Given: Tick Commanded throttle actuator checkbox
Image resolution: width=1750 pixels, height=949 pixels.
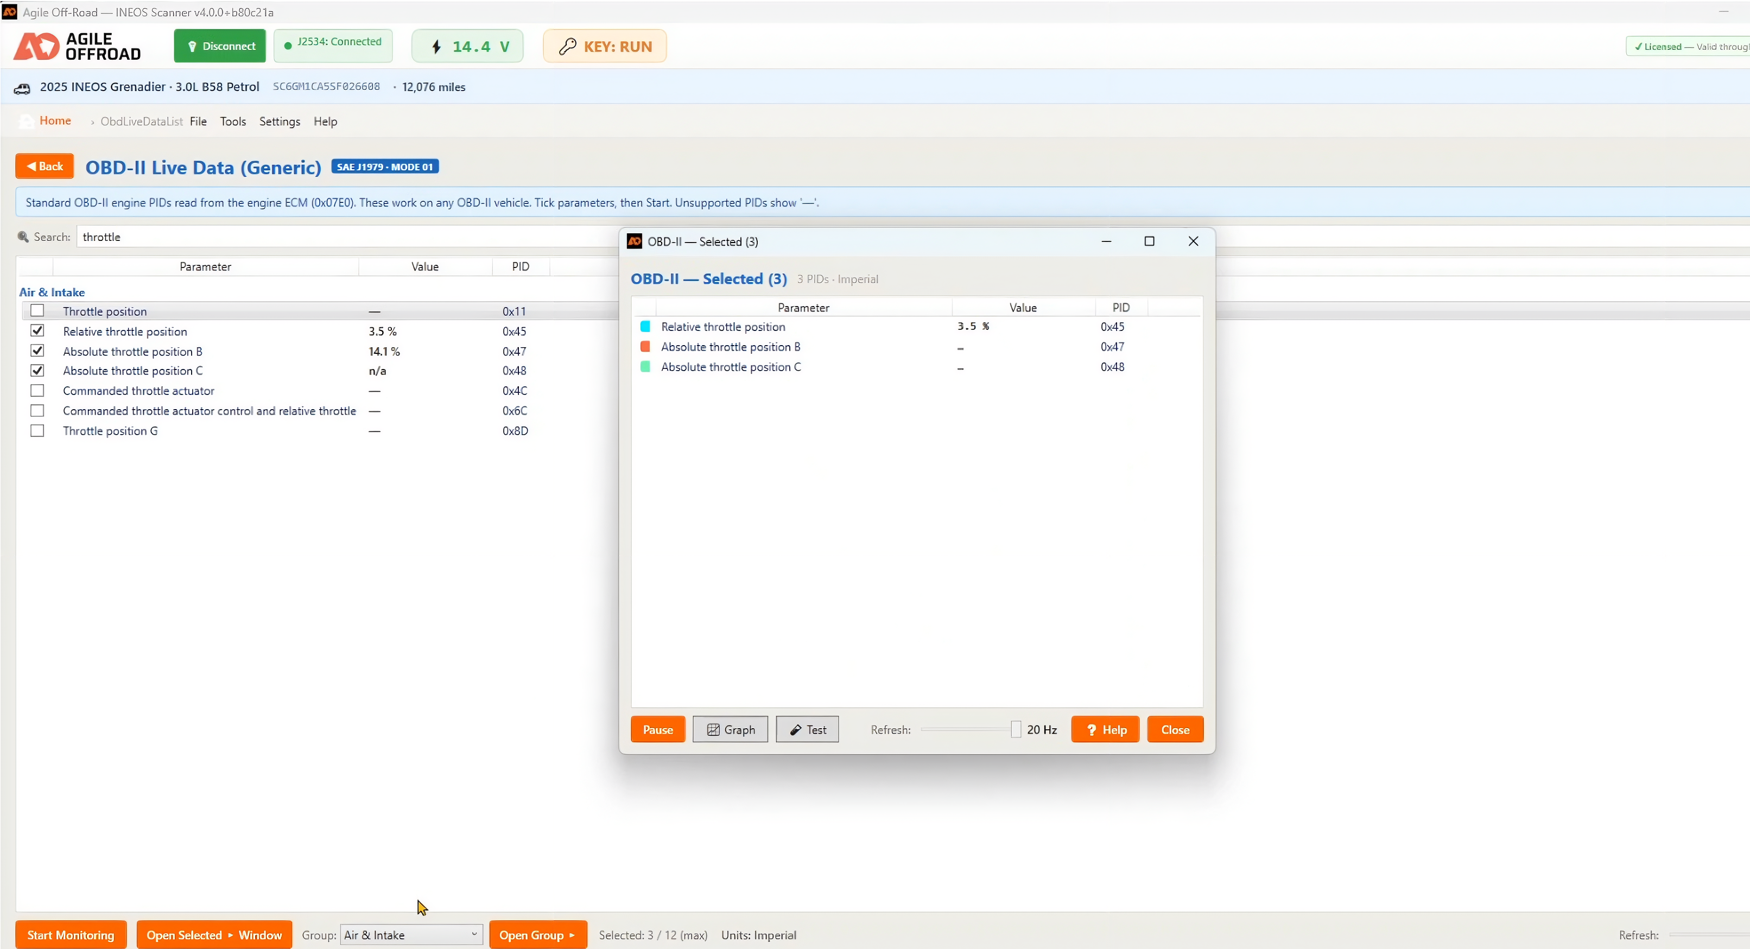Looking at the screenshot, I should tap(37, 391).
